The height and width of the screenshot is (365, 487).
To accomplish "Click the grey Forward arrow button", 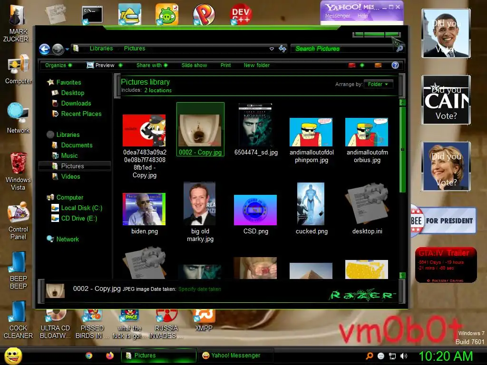I will pos(58,49).
